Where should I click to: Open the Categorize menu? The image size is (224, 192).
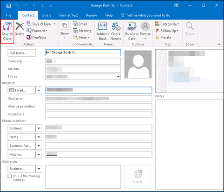coord(167,24)
